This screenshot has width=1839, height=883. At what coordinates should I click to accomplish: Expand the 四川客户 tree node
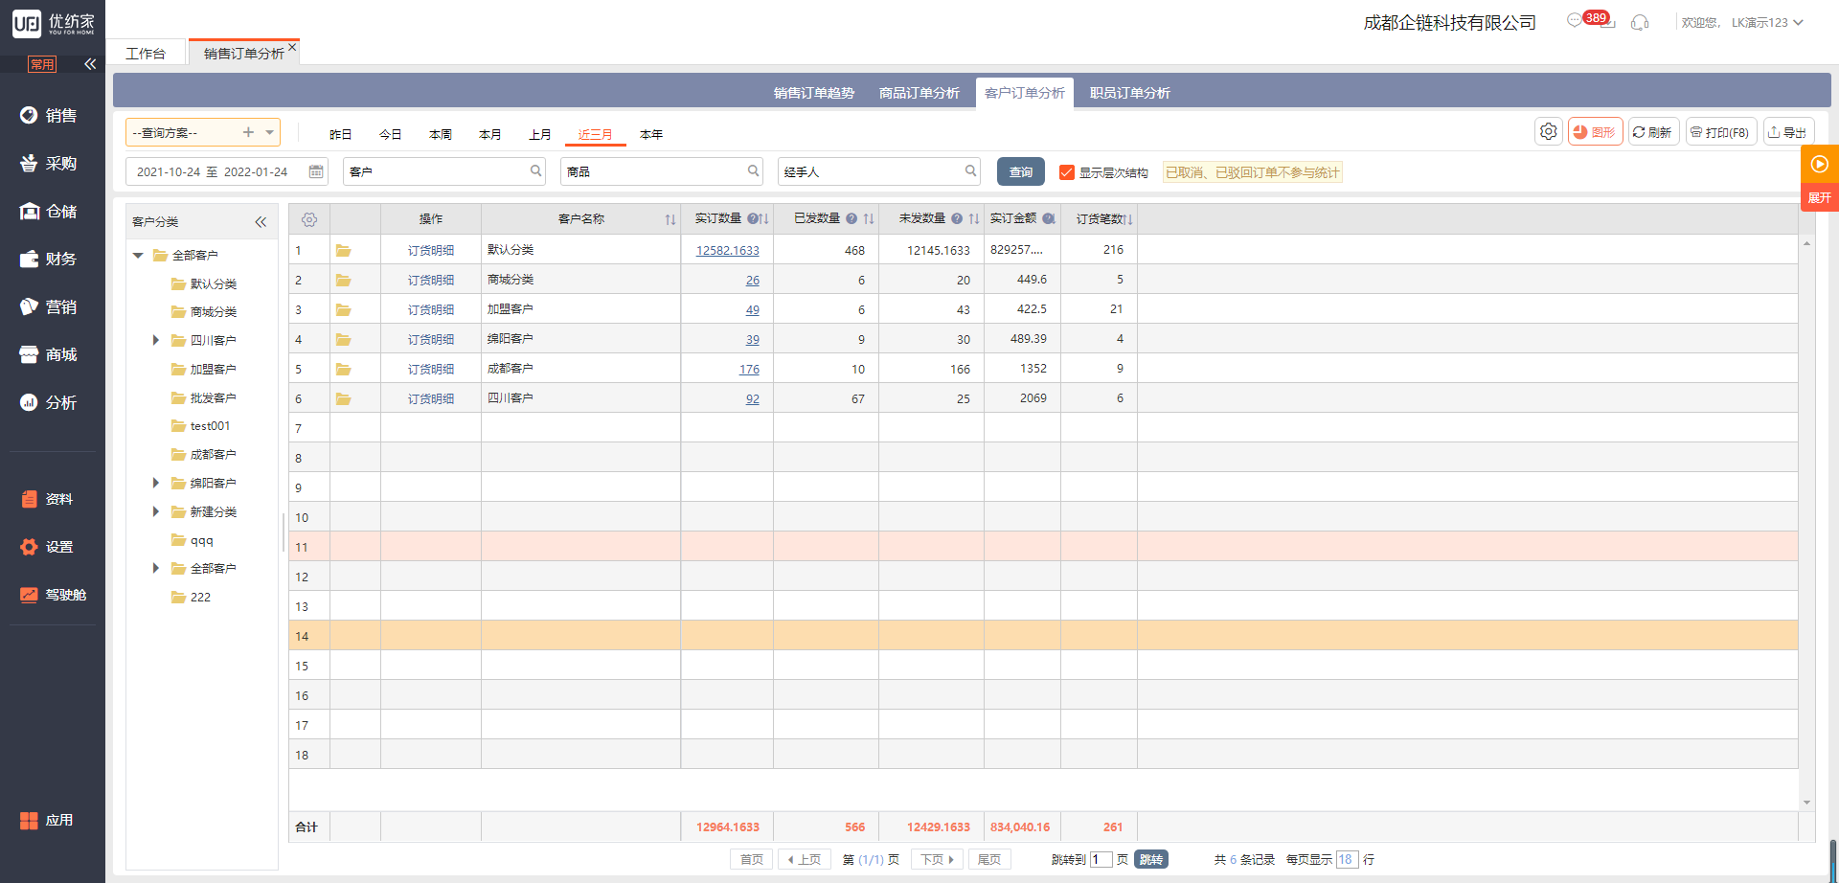pyautogui.click(x=155, y=340)
